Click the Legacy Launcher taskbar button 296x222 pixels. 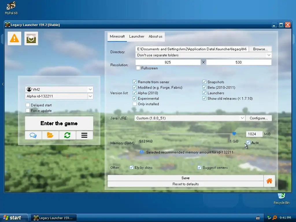pos(54,218)
